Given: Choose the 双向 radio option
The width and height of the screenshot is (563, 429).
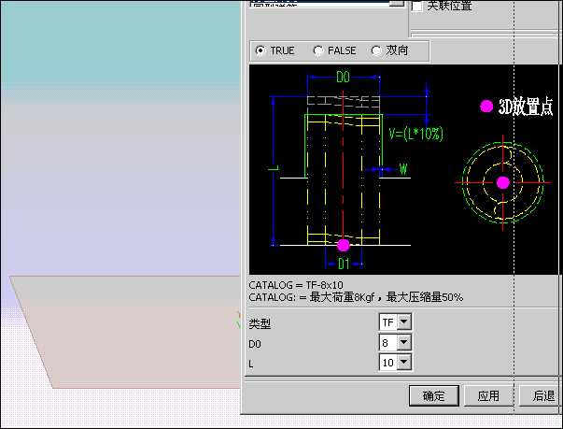Looking at the screenshot, I should click(x=376, y=50).
